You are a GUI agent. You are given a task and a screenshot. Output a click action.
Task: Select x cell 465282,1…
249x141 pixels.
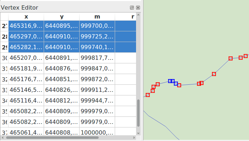coord(26,47)
